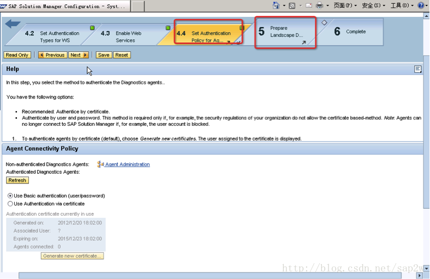Expand the Print dropdown arrow

327,5
